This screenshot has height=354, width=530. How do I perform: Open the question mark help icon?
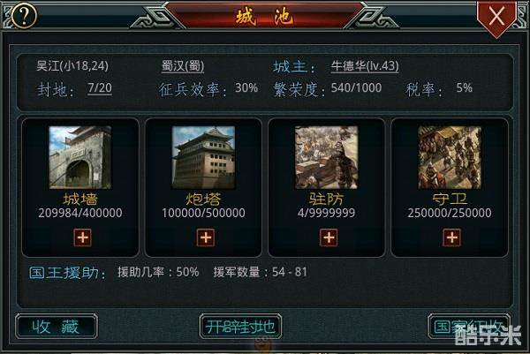[x=24, y=15]
